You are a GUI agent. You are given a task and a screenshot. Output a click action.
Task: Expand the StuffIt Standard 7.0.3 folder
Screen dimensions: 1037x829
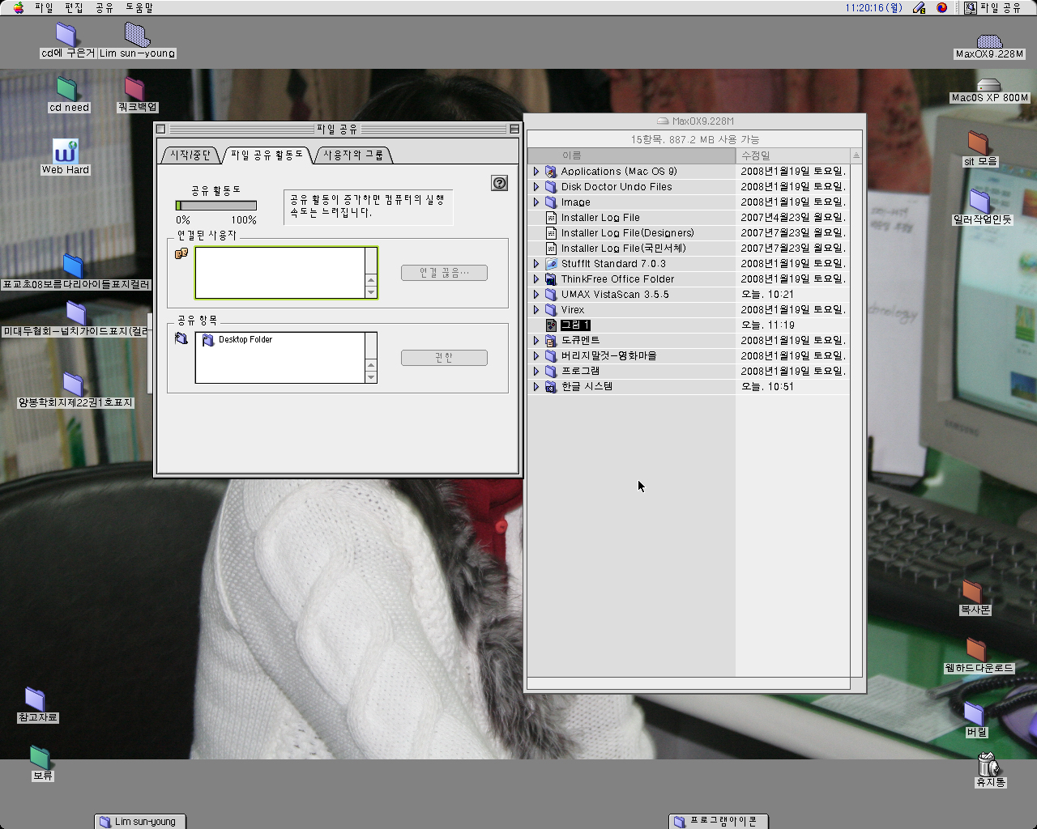tap(536, 264)
